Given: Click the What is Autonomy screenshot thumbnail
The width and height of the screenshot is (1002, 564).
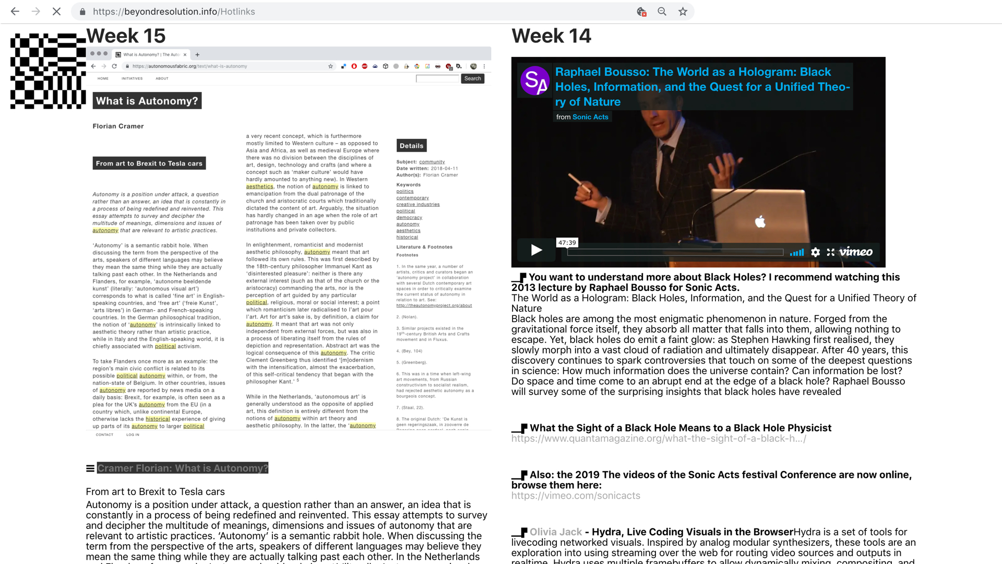Looking at the screenshot, I should 288,240.
